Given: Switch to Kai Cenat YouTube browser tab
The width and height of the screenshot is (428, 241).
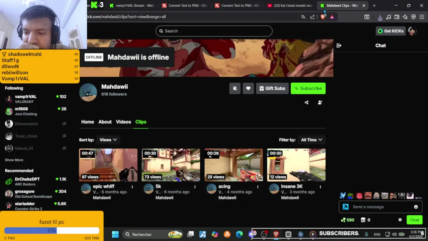Looking at the screenshot, I should pos(290,5).
